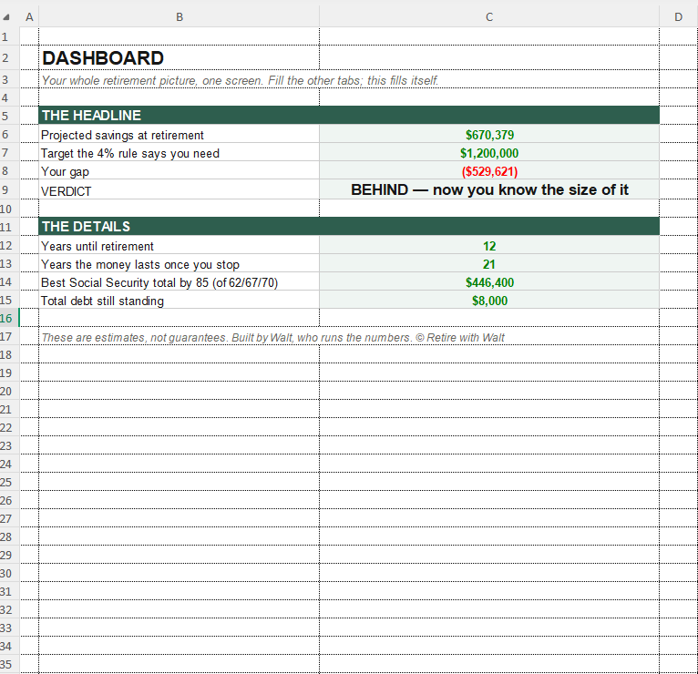The width and height of the screenshot is (698, 674).
Task: Select column B header
Action: coord(179,17)
